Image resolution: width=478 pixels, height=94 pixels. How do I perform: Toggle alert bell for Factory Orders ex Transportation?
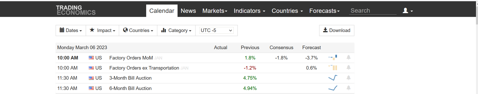coord(349,68)
